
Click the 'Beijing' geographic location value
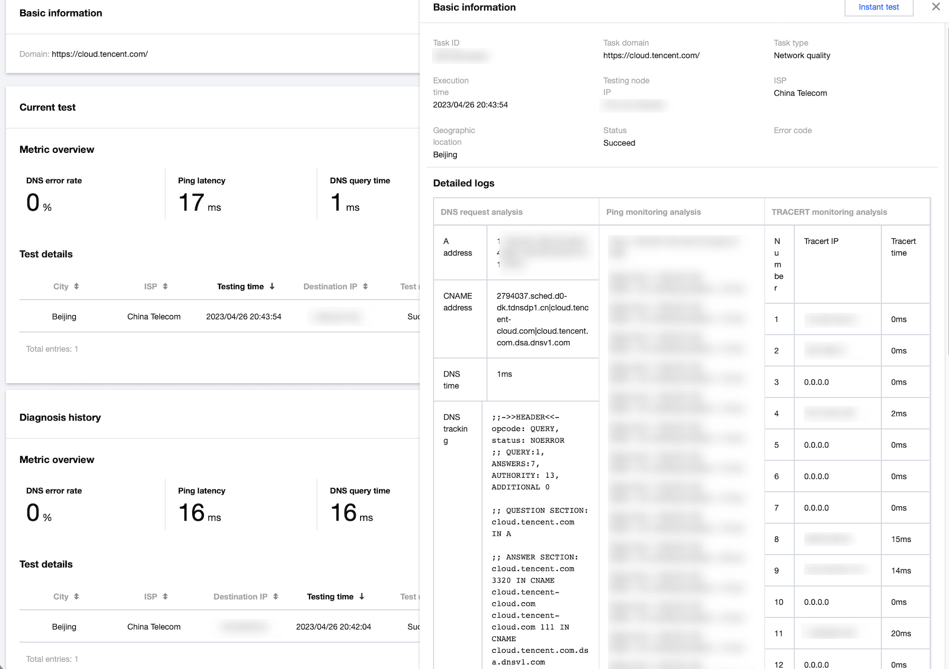(x=445, y=155)
